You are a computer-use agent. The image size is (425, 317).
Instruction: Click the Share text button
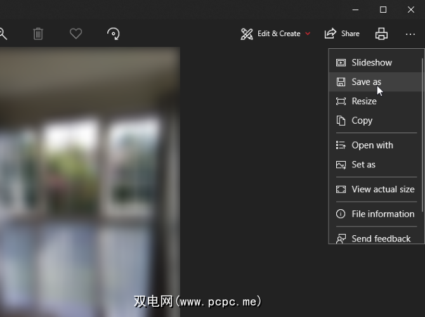click(350, 34)
